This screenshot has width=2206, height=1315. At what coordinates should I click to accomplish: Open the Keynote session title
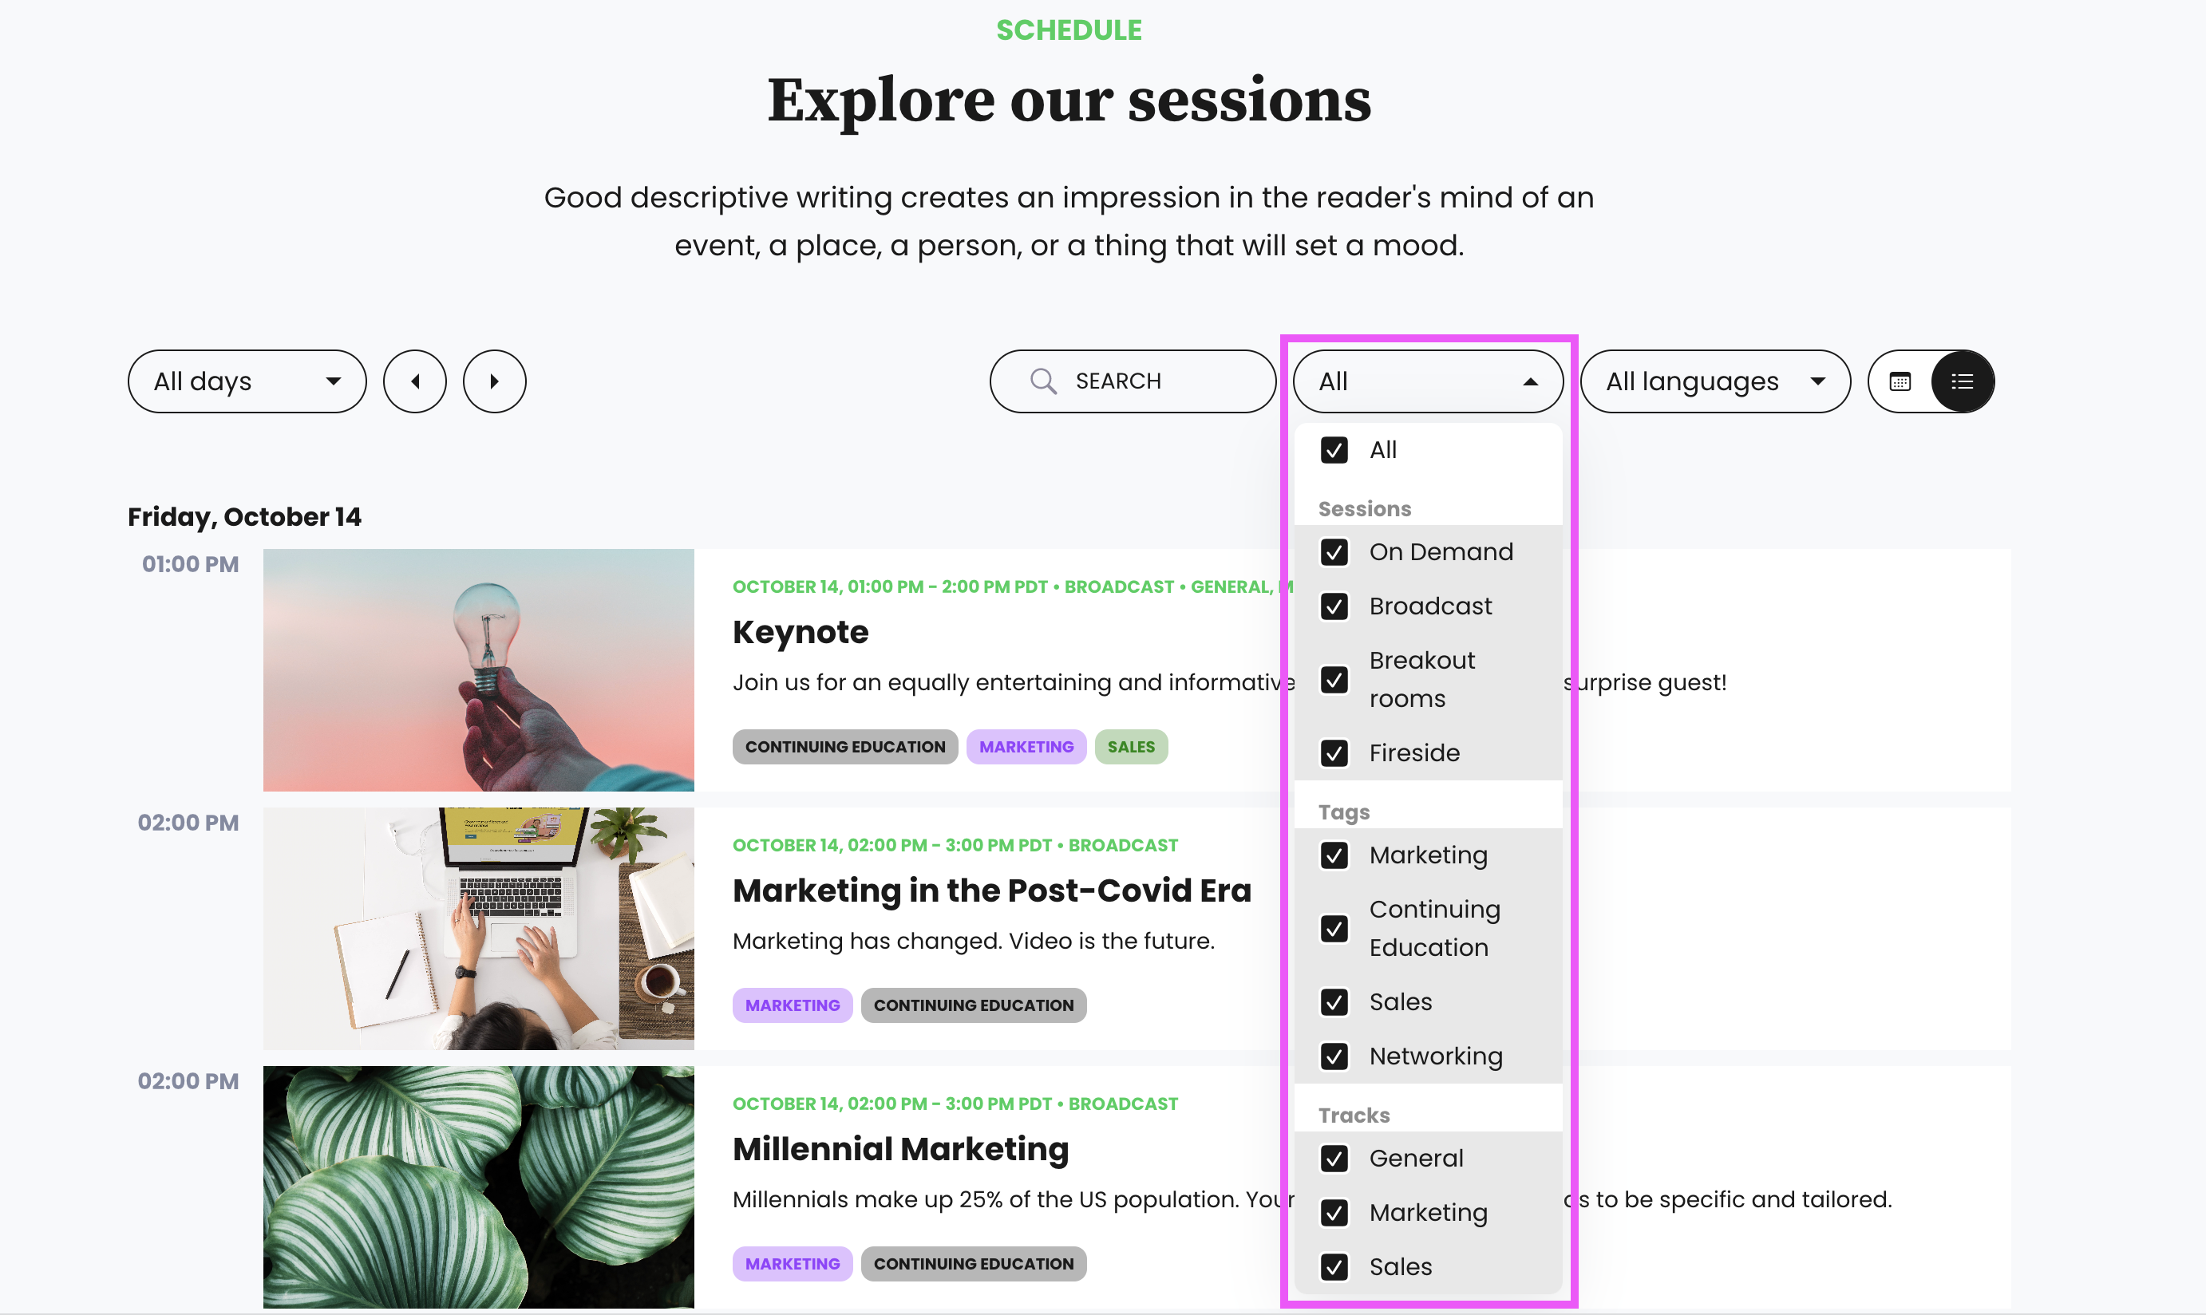tap(801, 632)
